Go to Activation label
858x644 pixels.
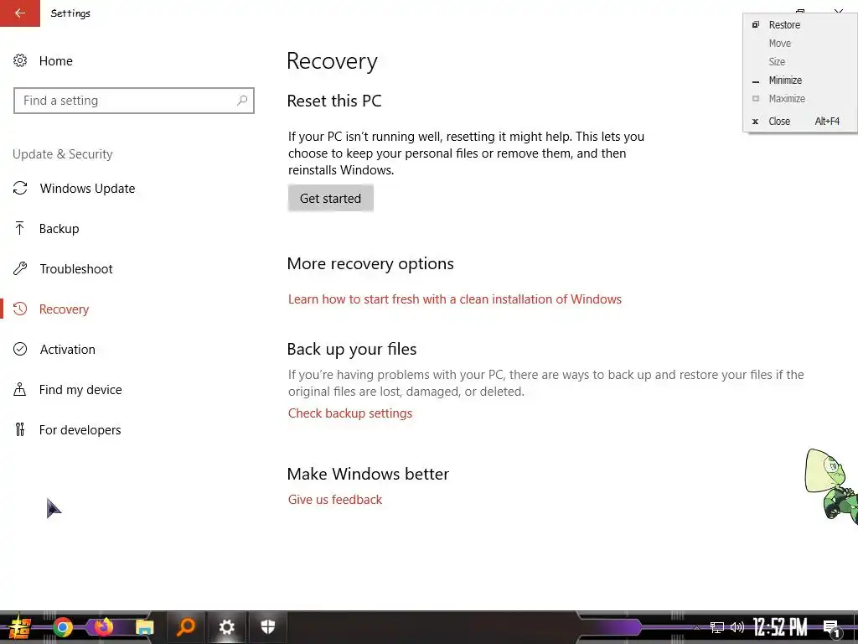pos(67,350)
